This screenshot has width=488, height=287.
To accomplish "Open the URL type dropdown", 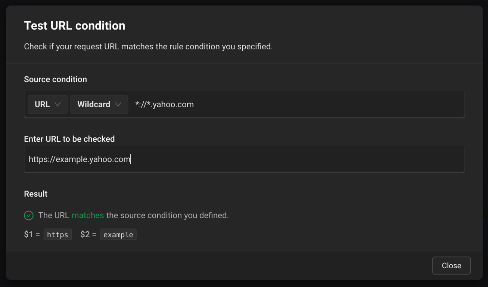I will tap(47, 104).
